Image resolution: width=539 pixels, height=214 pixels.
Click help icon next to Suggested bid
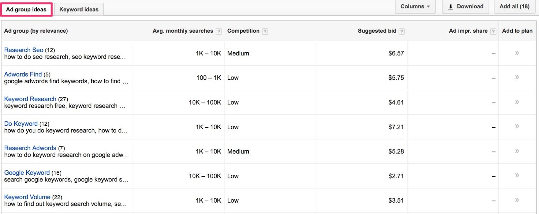pos(402,31)
